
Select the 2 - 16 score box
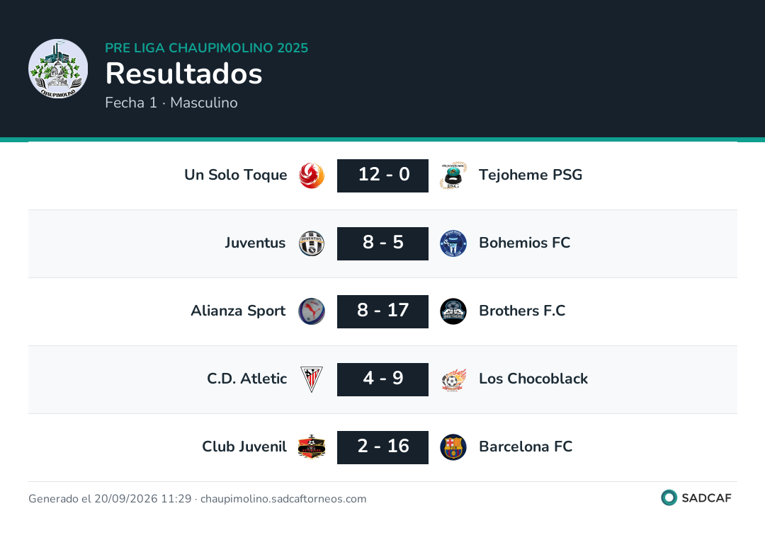(x=383, y=447)
